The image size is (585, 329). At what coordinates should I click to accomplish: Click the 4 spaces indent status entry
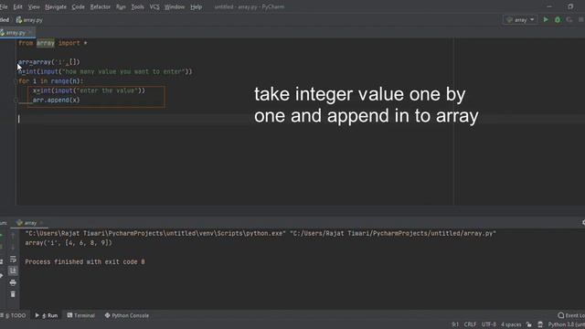[511, 324]
